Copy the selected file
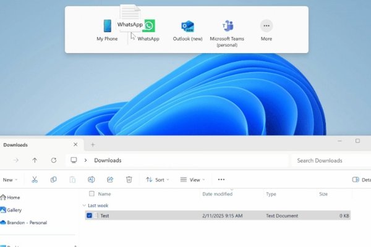 tap(53, 180)
